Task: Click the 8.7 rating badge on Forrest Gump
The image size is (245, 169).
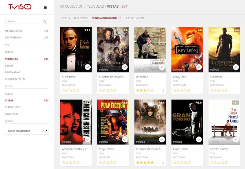Action: (x=236, y=103)
